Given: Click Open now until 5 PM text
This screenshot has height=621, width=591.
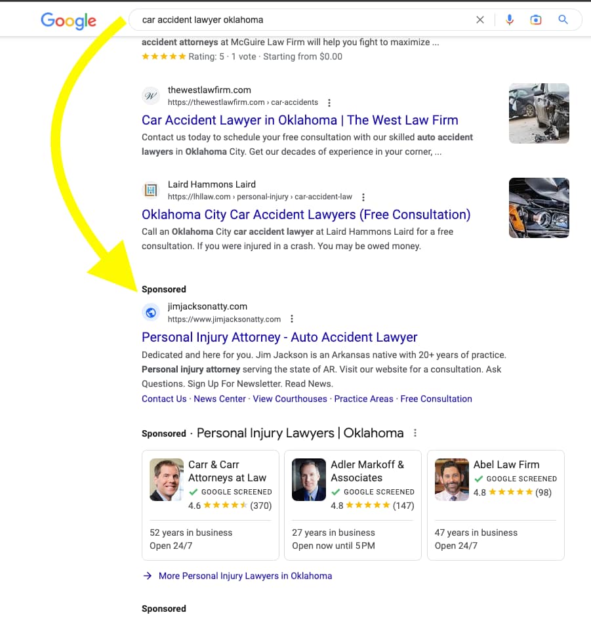Looking at the screenshot, I should [x=333, y=546].
